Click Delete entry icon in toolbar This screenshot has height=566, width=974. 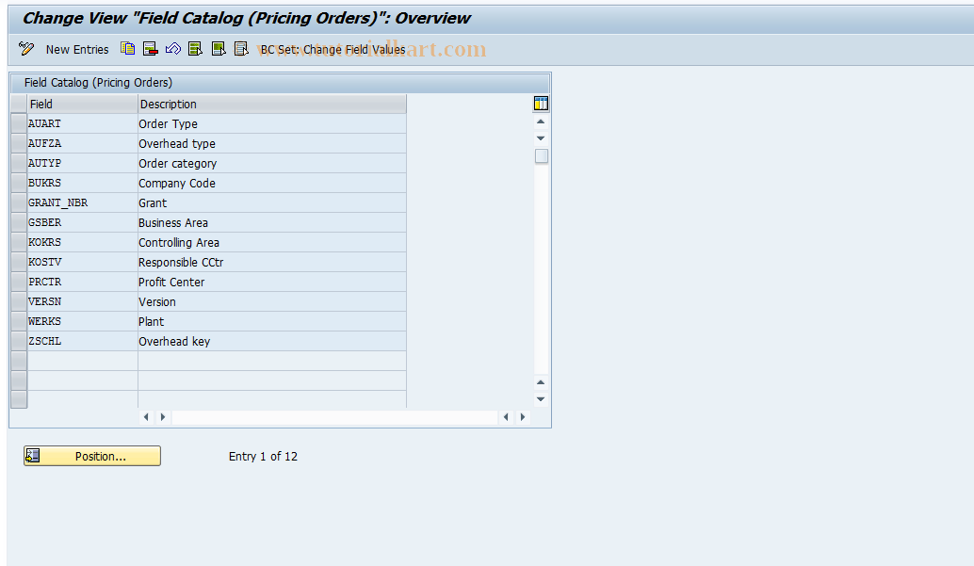151,48
